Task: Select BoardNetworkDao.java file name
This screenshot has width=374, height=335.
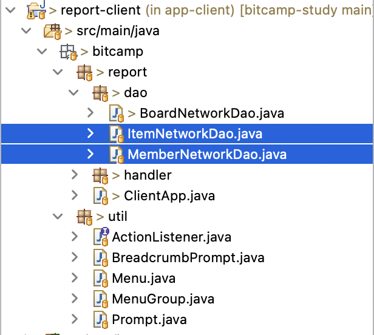Action: pyautogui.click(x=212, y=113)
